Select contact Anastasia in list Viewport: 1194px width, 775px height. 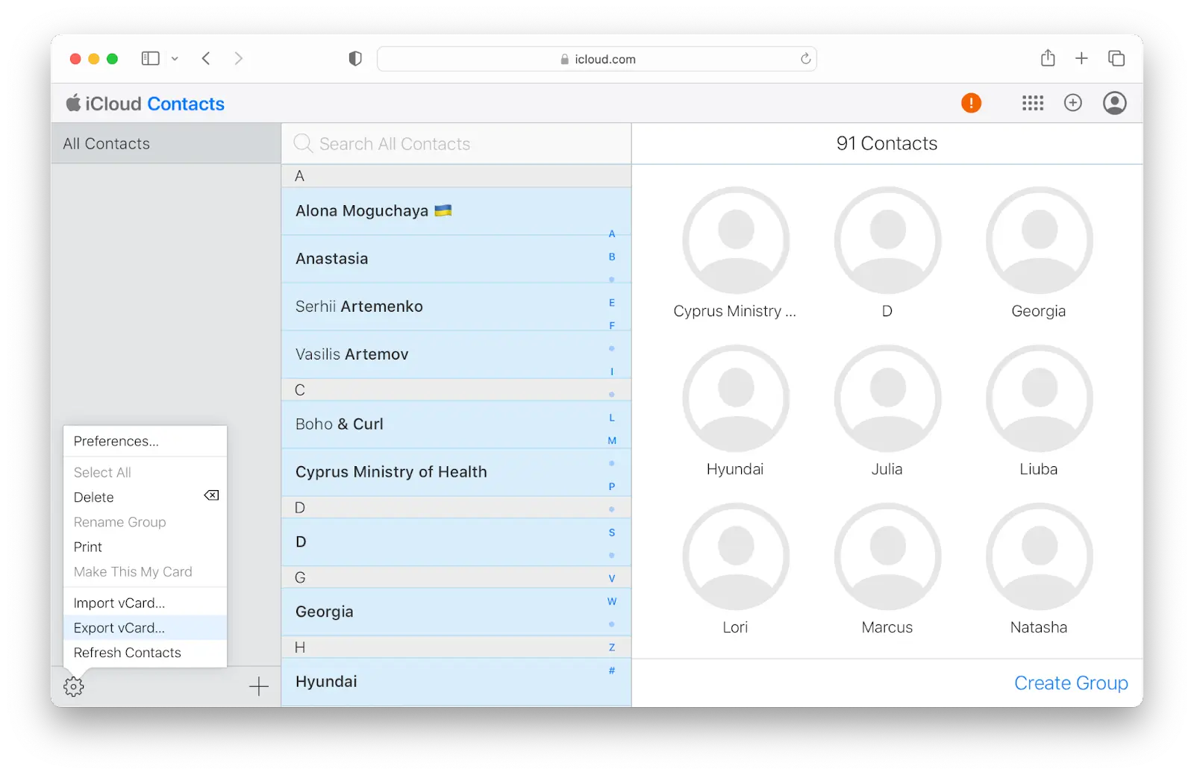[456, 259]
